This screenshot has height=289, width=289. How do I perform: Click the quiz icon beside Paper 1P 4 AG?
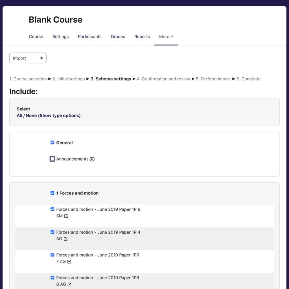[65, 239]
